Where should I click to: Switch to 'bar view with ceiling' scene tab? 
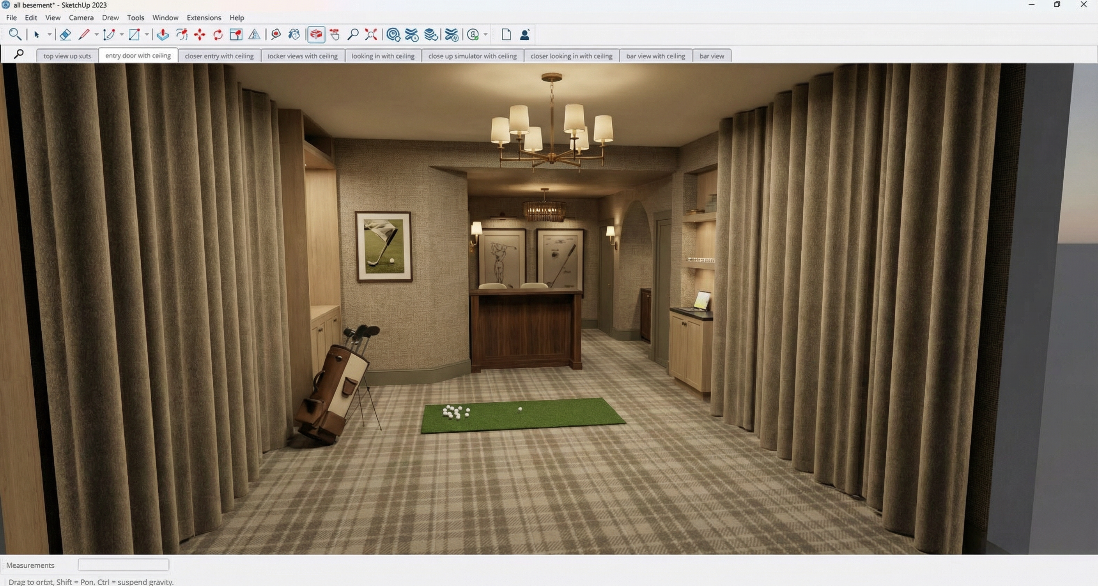(x=655, y=56)
